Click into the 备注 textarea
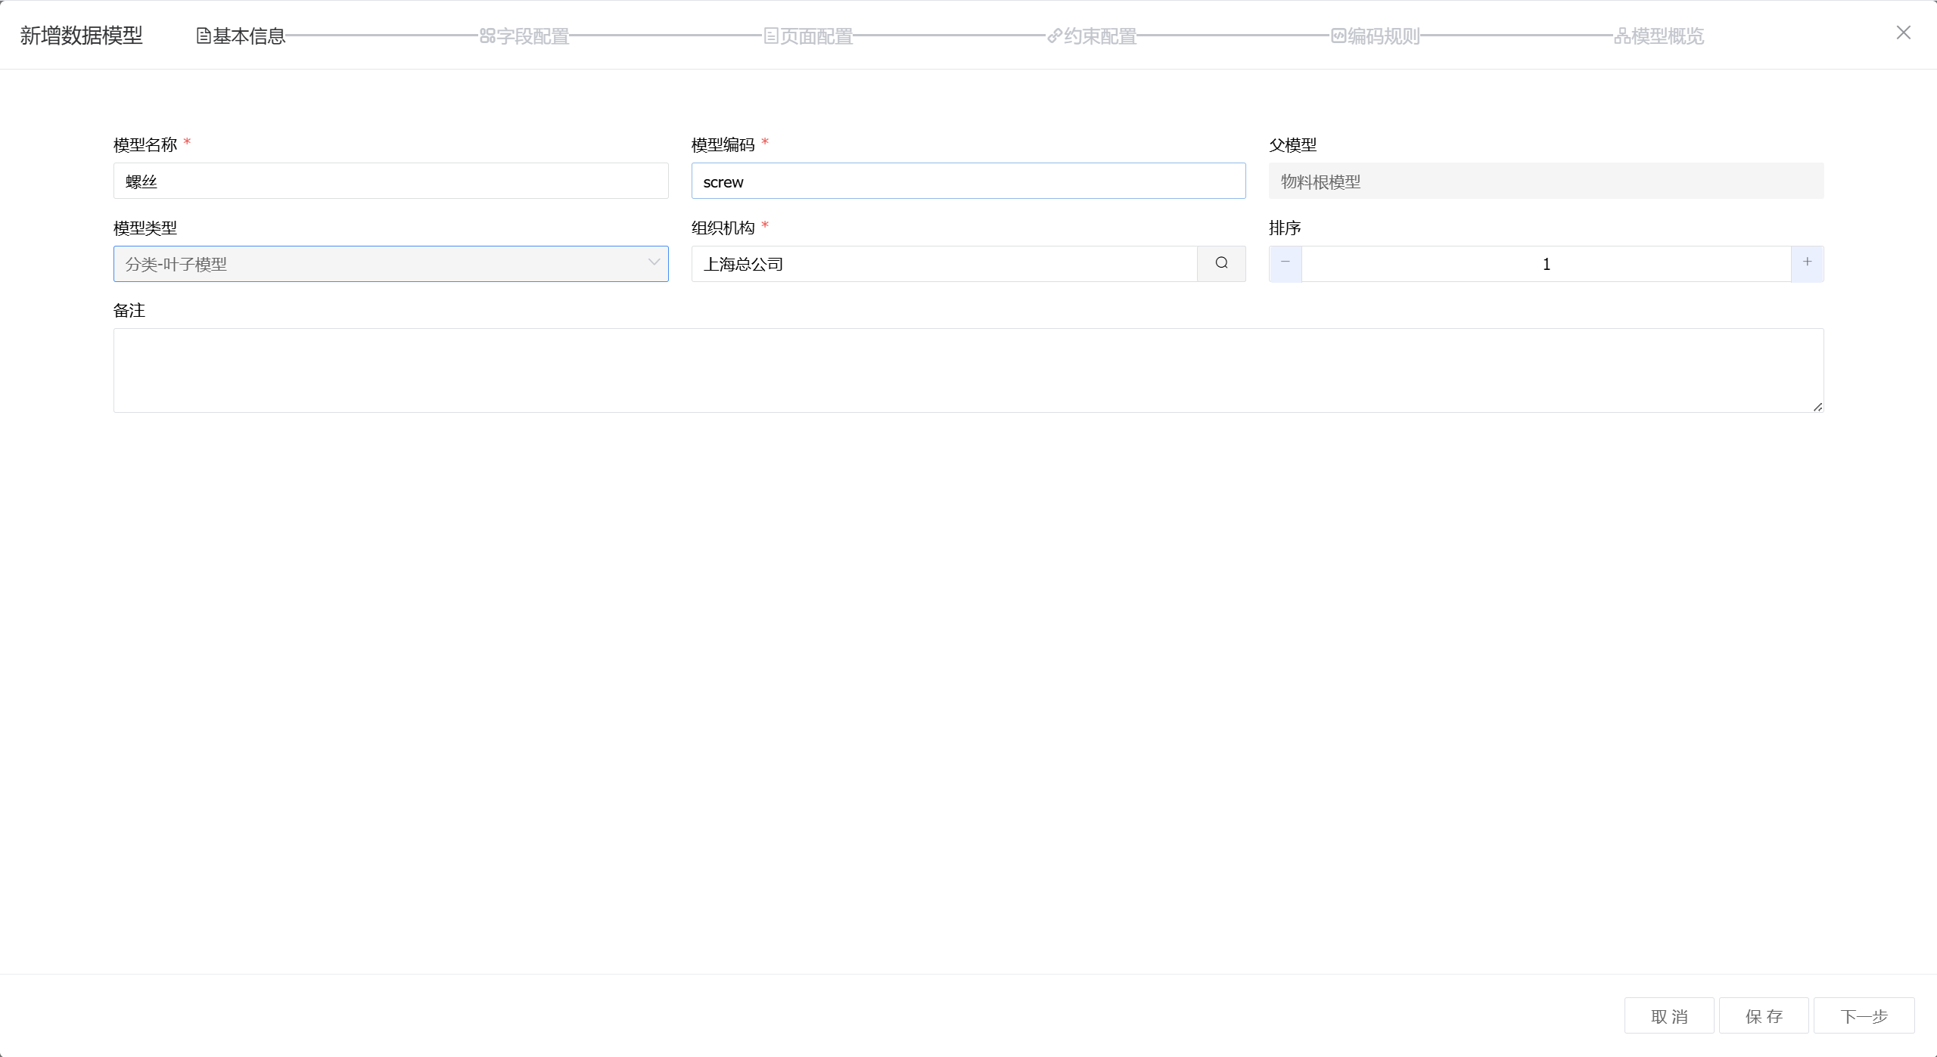This screenshot has height=1057, width=1937. tap(968, 370)
